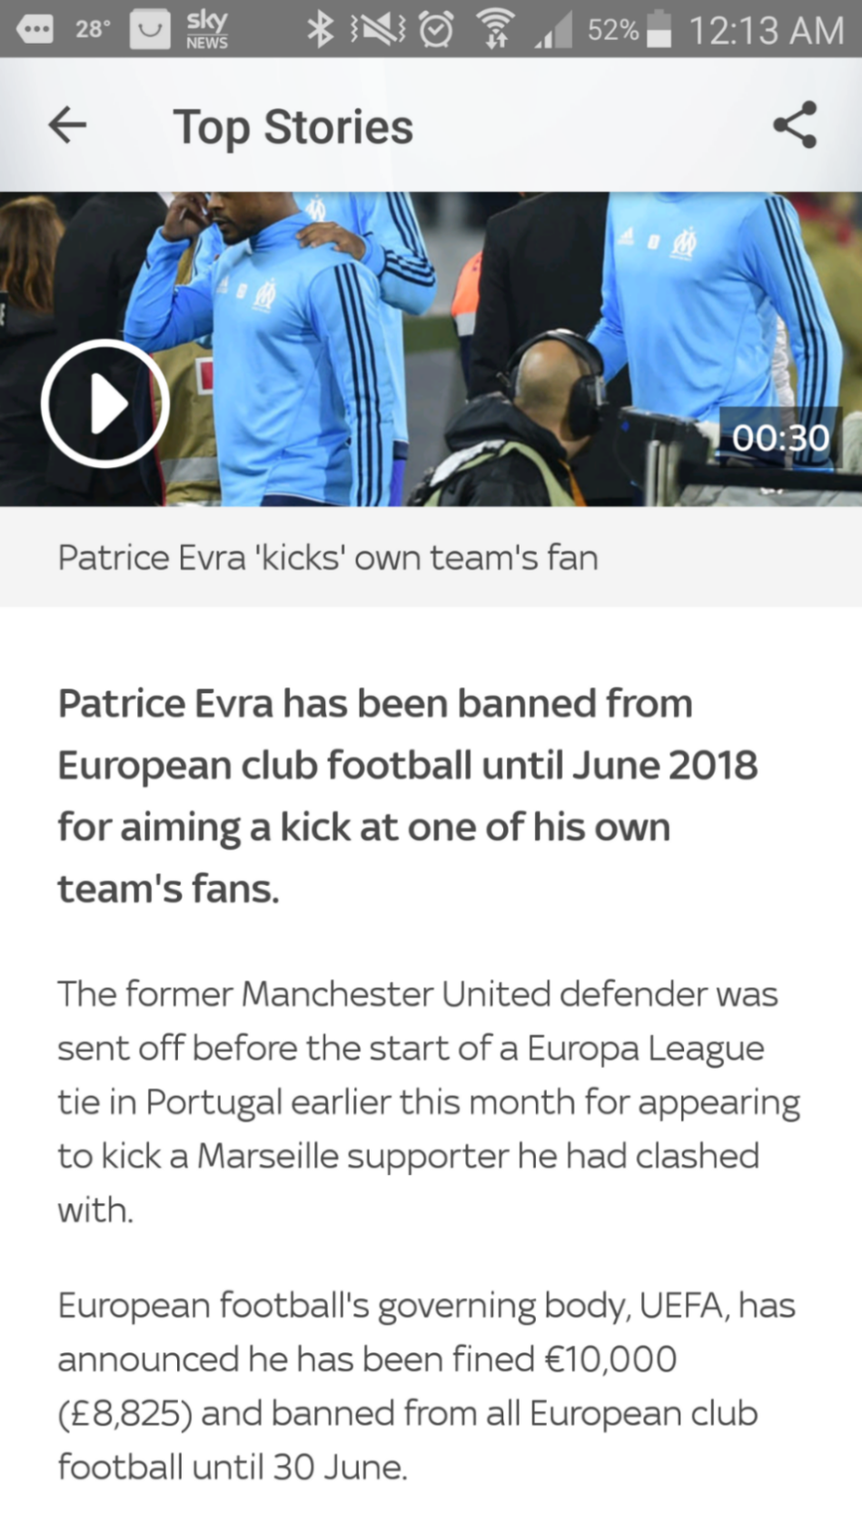Image resolution: width=862 pixels, height=1535 pixels.
Task: Tap the vibrate mode status icon
Action: tap(377, 30)
